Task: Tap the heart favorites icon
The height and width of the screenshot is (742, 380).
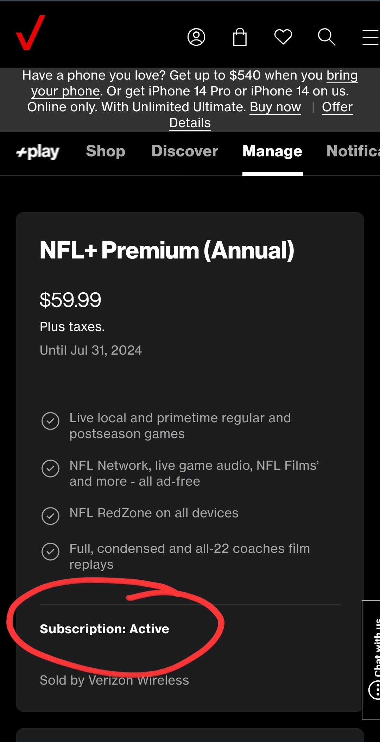Action: tap(283, 37)
